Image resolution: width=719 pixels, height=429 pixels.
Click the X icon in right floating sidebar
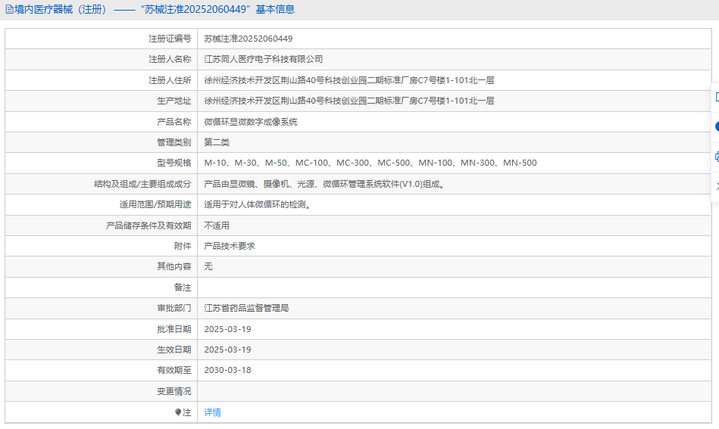pos(716,186)
